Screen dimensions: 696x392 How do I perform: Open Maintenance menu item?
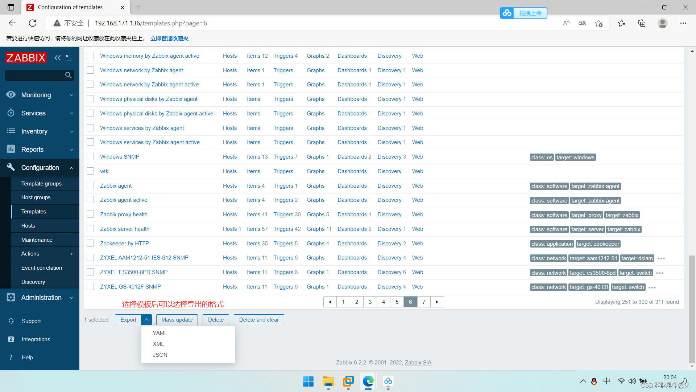pyautogui.click(x=37, y=240)
